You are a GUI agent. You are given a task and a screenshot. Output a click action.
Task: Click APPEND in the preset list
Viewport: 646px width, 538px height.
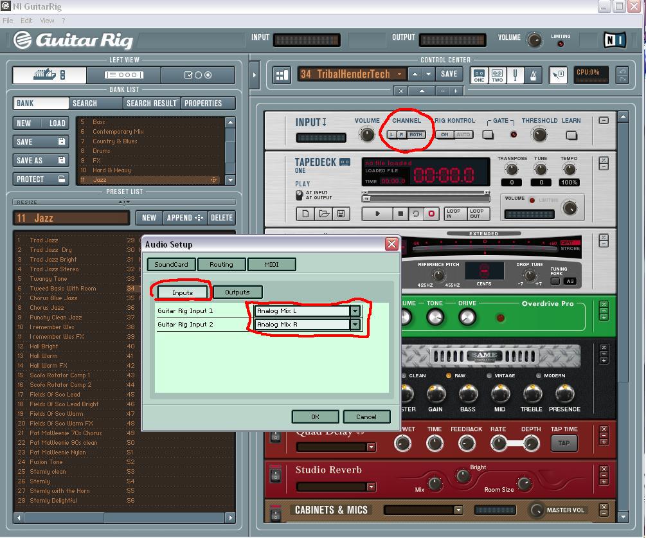[x=185, y=217]
